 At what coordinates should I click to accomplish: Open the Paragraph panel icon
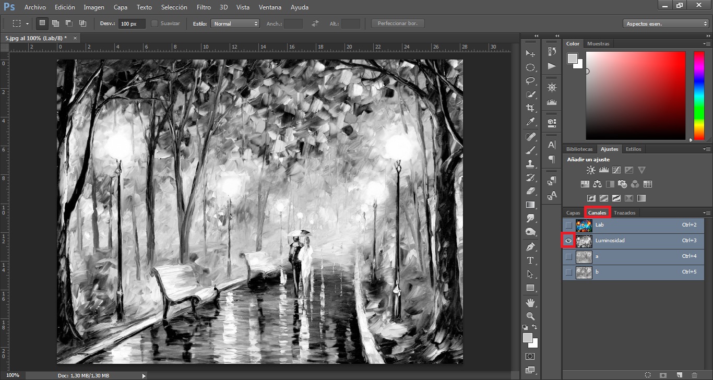tap(552, 159)
